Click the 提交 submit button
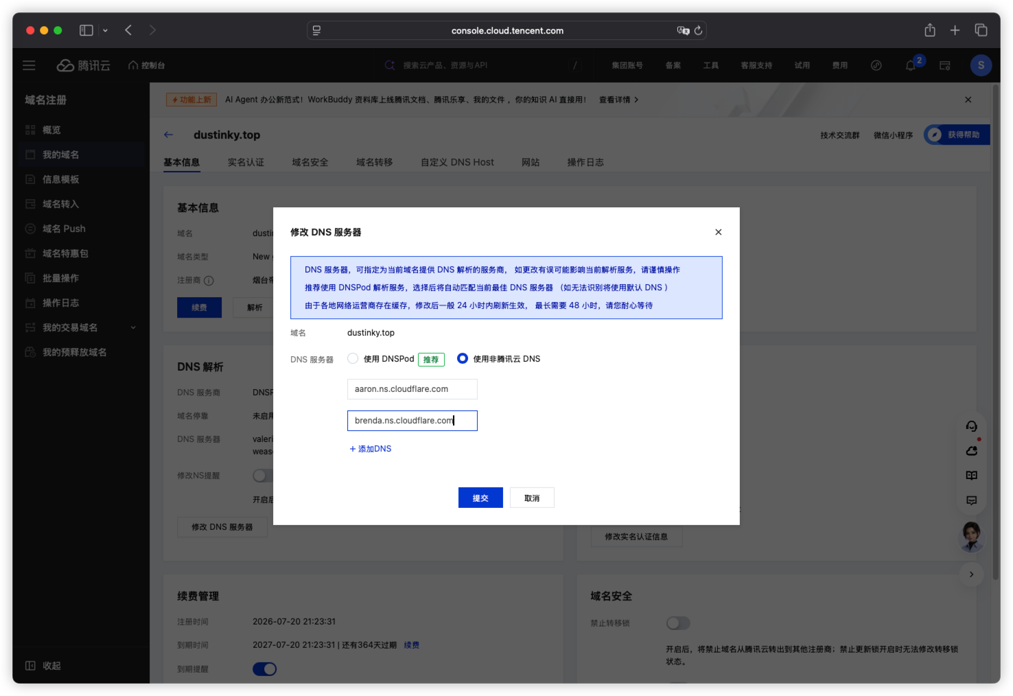This screenshot has height=696, width=1013. 480,498
